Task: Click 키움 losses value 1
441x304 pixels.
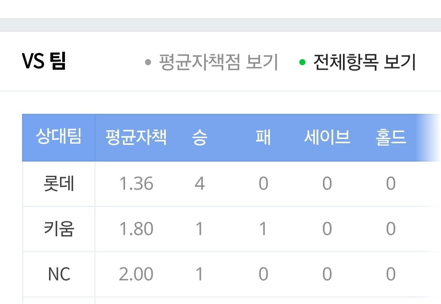Action: [263, 229]
